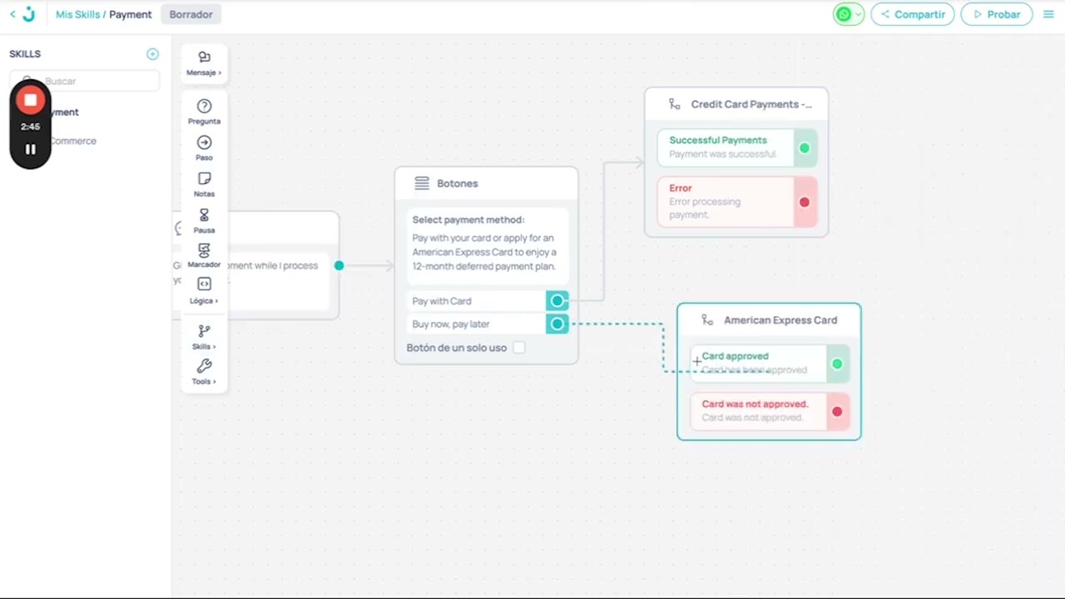
Task: Click the red Error connector dot
Action: (x=805, y=202)
